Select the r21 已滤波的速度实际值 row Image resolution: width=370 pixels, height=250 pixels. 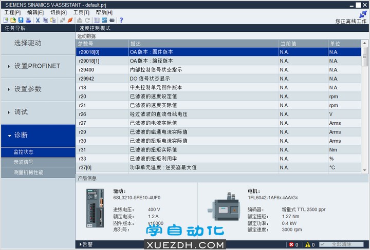click(218, 105)
